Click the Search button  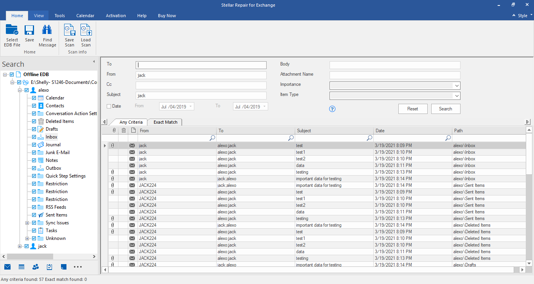pyautogui.click(x=446, y=109)
